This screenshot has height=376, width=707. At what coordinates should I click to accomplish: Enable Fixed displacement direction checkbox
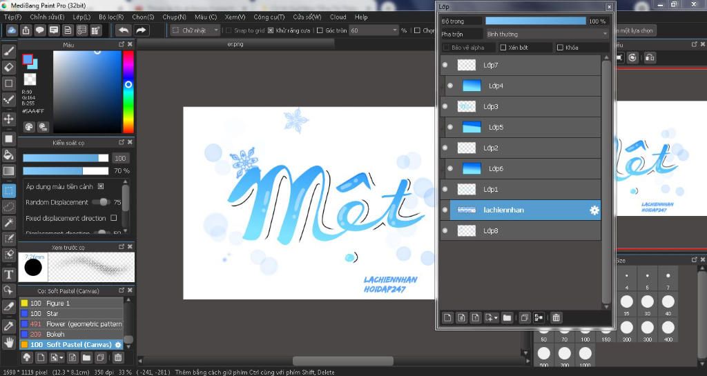tap(114, 218)
